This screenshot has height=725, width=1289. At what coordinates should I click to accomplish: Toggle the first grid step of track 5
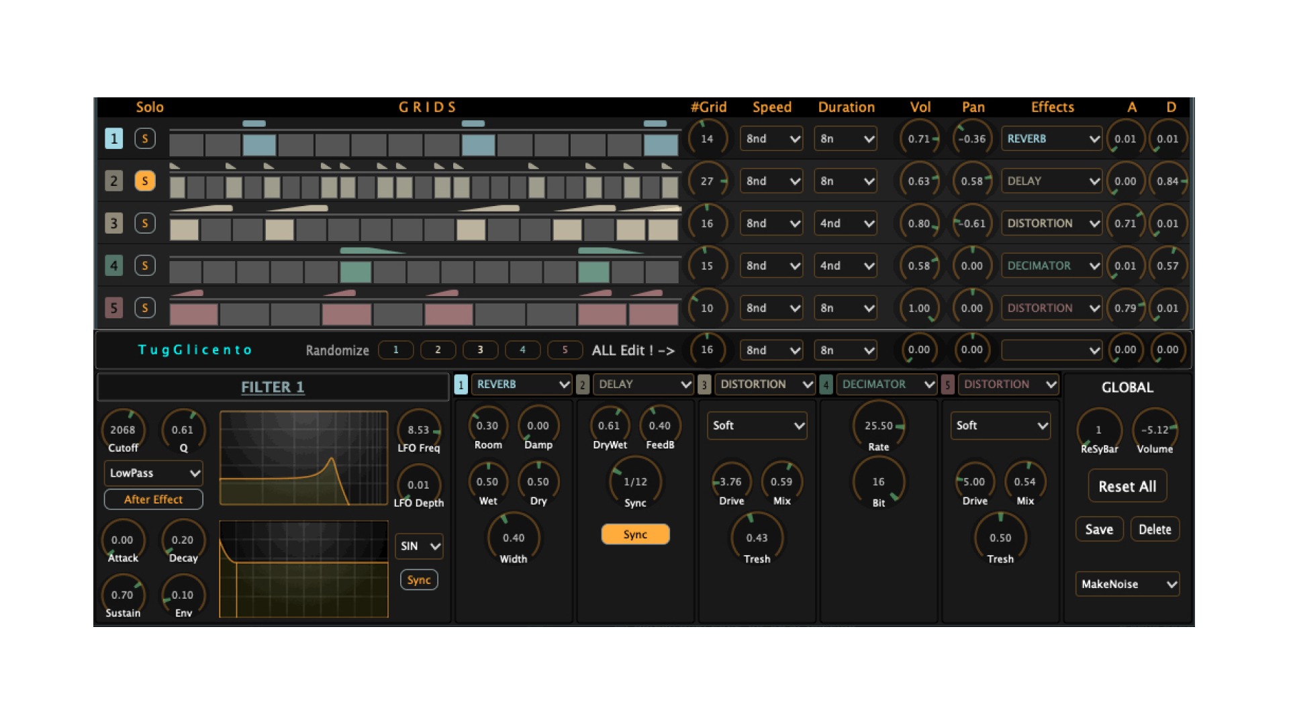pos(193,314)
